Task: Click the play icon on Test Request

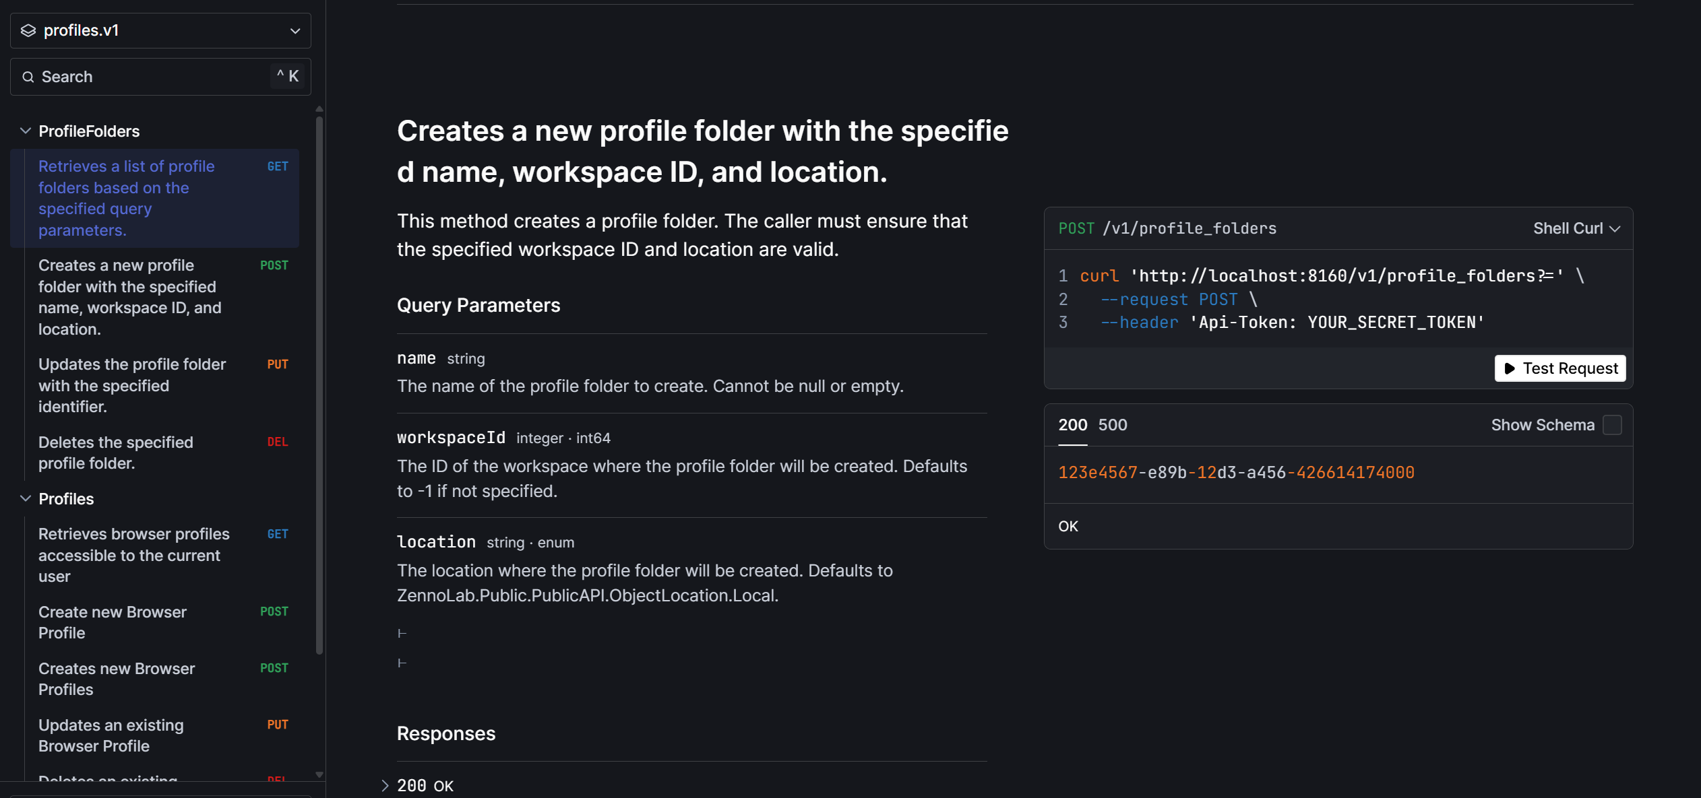Action: click(x=1510, y=368)
